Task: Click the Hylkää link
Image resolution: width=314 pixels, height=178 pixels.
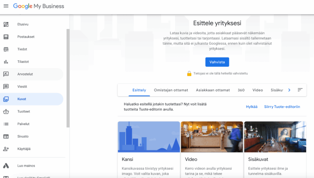Action: click(251, 107)
